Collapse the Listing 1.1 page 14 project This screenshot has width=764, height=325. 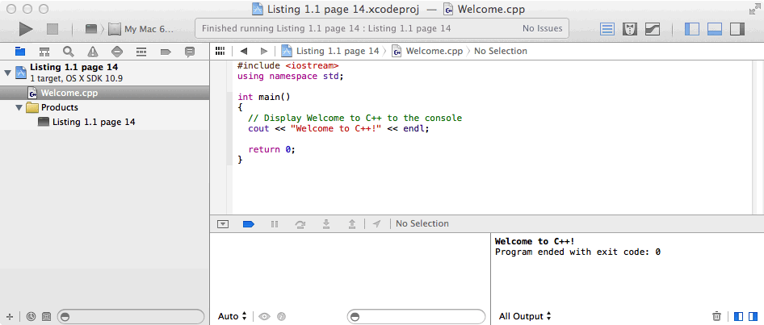(7, 73)
